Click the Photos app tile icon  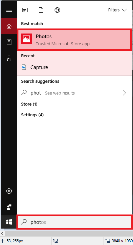tap(26, 39)
